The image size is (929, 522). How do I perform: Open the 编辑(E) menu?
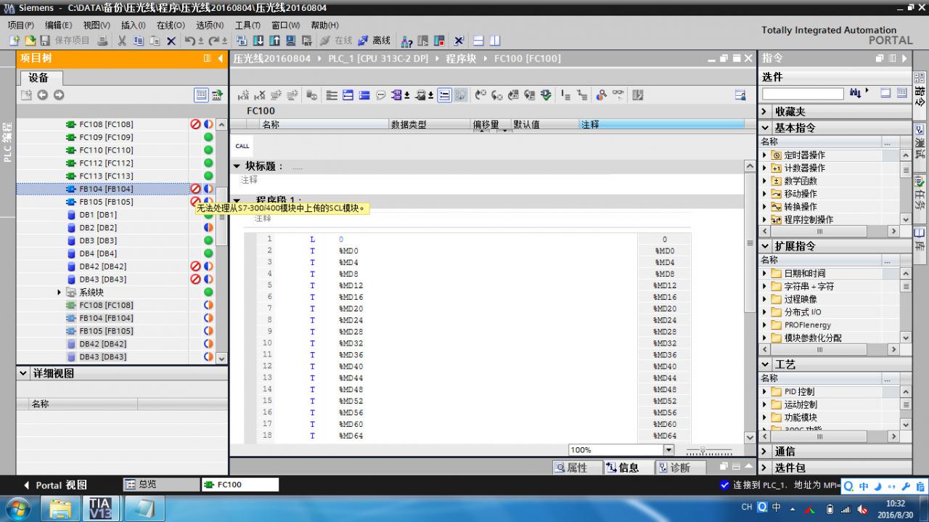(59, 25)
